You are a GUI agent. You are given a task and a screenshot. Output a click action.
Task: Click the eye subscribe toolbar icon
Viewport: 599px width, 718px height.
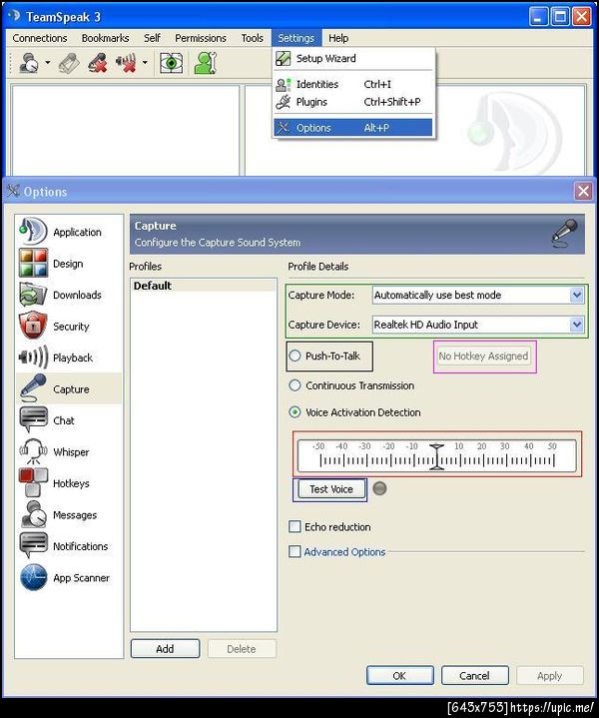pos(171,63)
